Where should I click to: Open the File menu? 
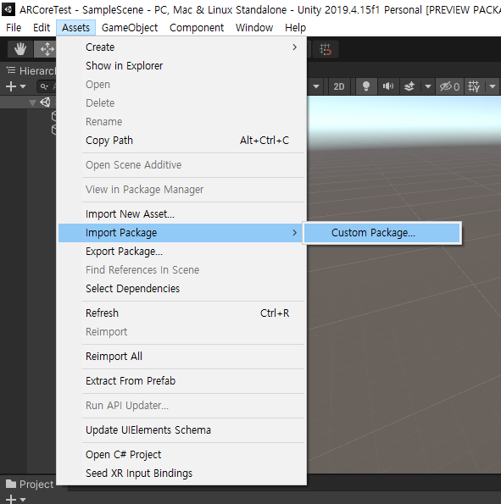pos(14,28)
